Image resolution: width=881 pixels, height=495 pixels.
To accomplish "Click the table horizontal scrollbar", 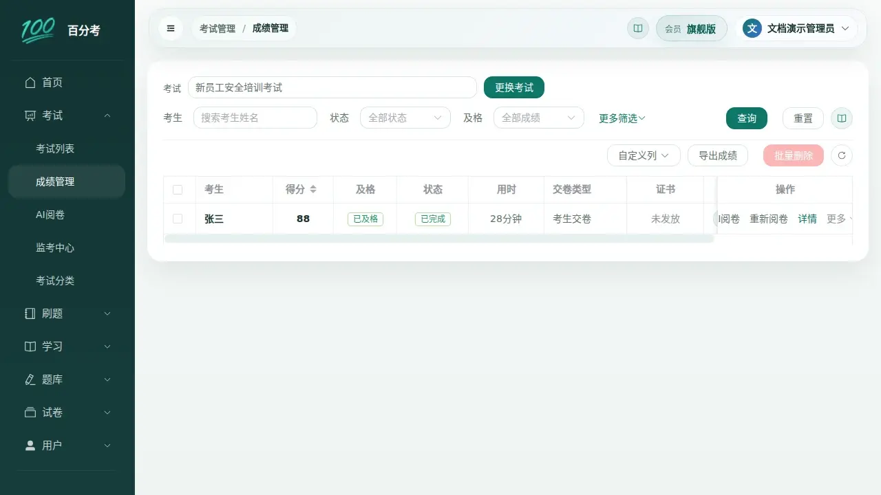I will [439, 239].
